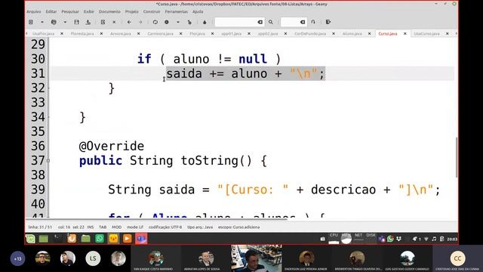Open the Projeto menu
This screenshot has height=272, width=483.
[132, 12]
